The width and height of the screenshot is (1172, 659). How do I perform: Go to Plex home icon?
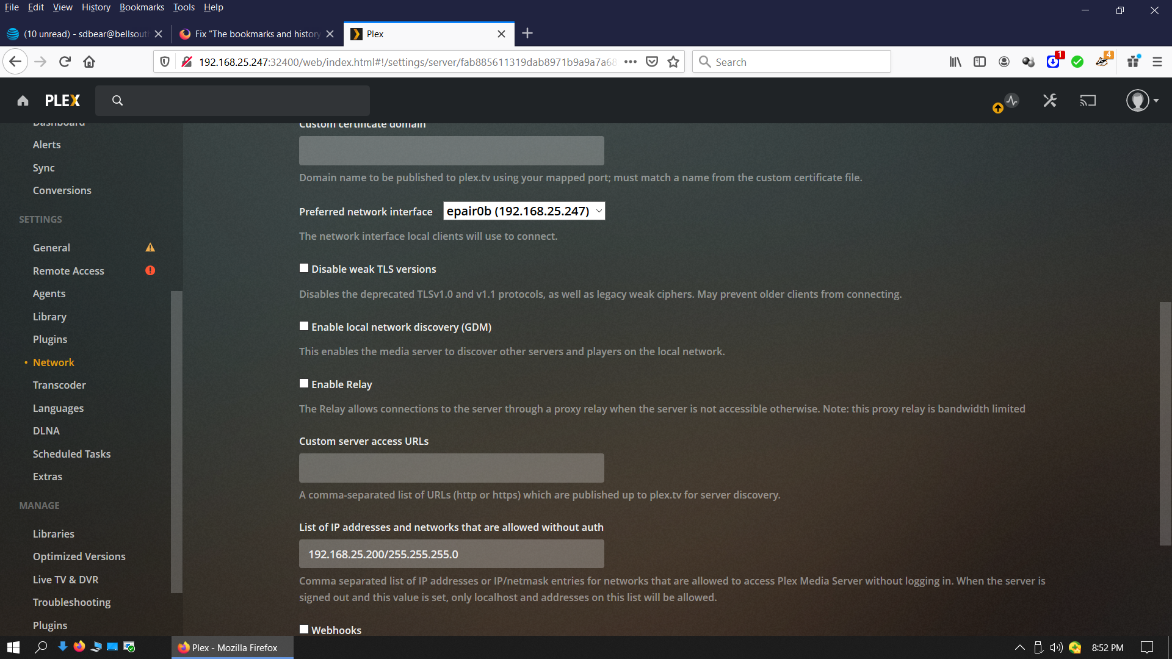point(23,101)
